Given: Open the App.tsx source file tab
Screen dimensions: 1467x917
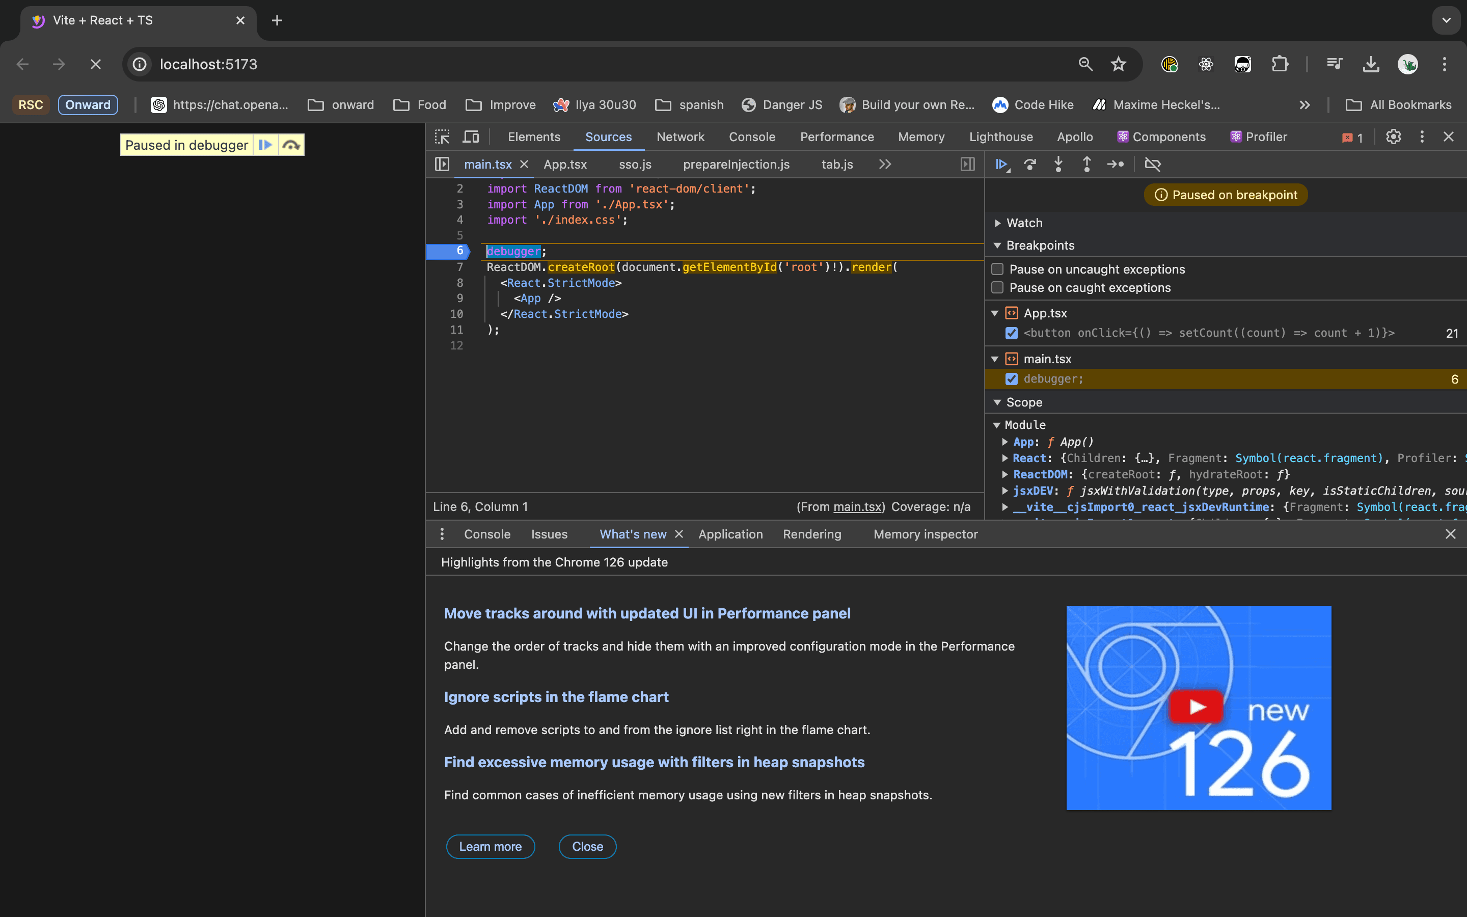Looking at the screenshot, I should point(565,165).
